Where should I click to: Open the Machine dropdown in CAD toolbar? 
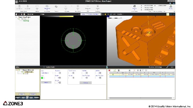pyautogui.click(x=120, y=14)
